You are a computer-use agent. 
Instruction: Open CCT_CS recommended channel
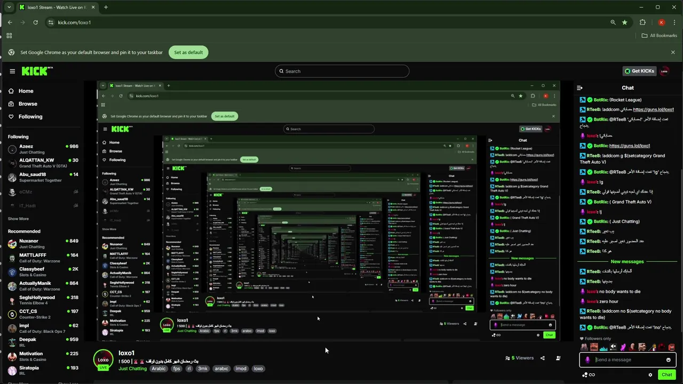coord(43,314)
